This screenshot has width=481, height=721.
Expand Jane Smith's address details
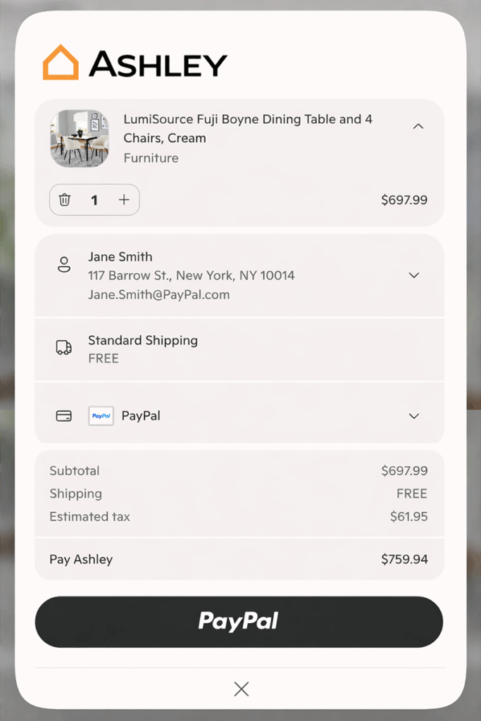413,275
